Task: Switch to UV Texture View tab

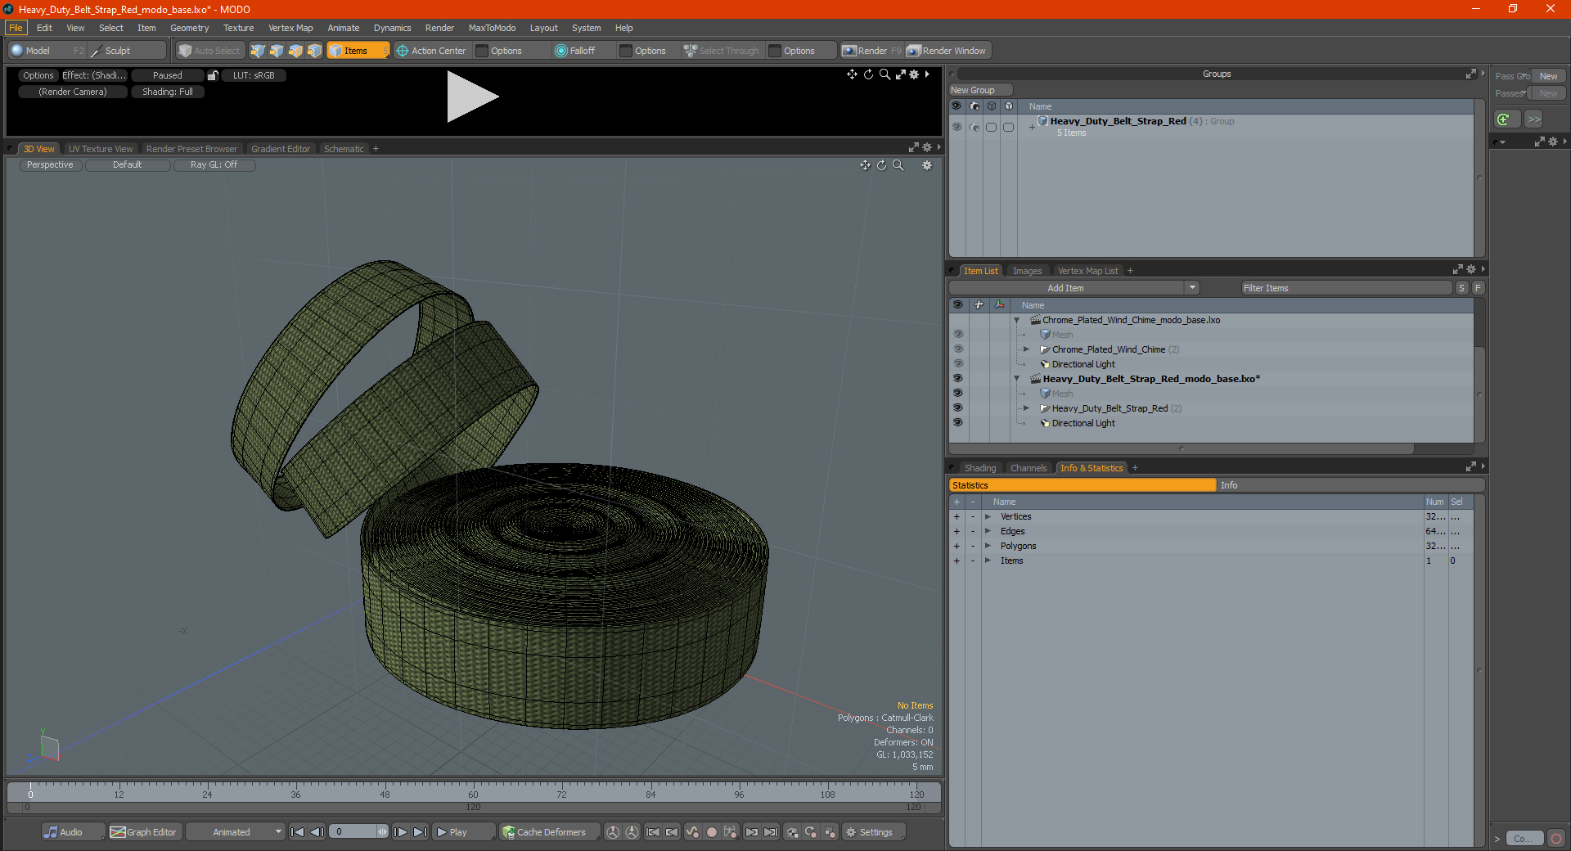Action: 101,149
